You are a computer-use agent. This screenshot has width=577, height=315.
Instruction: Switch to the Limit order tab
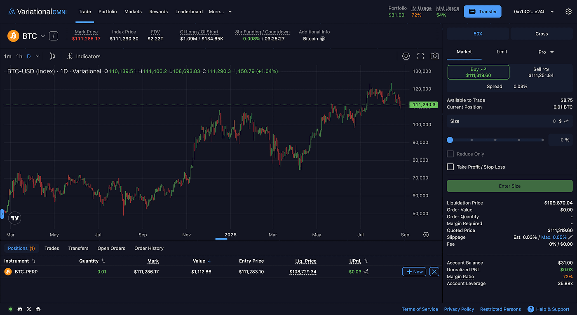(502, 52)
